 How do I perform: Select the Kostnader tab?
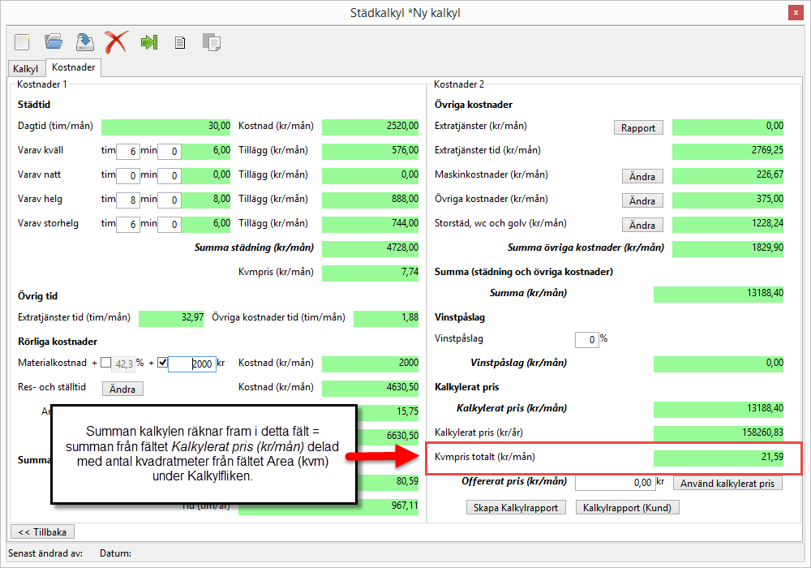[x=73, y=68]
